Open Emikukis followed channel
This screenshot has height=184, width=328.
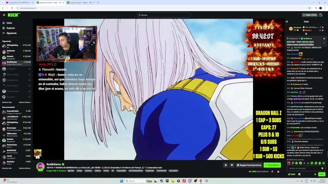pos(16,52)
